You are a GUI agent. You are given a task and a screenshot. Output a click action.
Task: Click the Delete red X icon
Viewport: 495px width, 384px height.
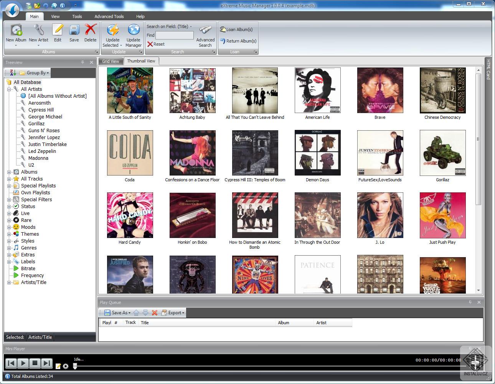pos(91,30)
